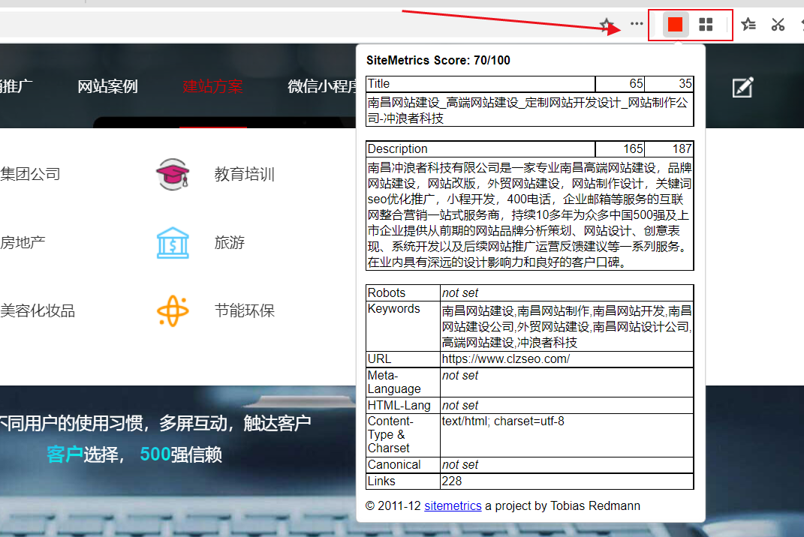Click the scissors screenshot icon in toolbar

tap(778, 25)
